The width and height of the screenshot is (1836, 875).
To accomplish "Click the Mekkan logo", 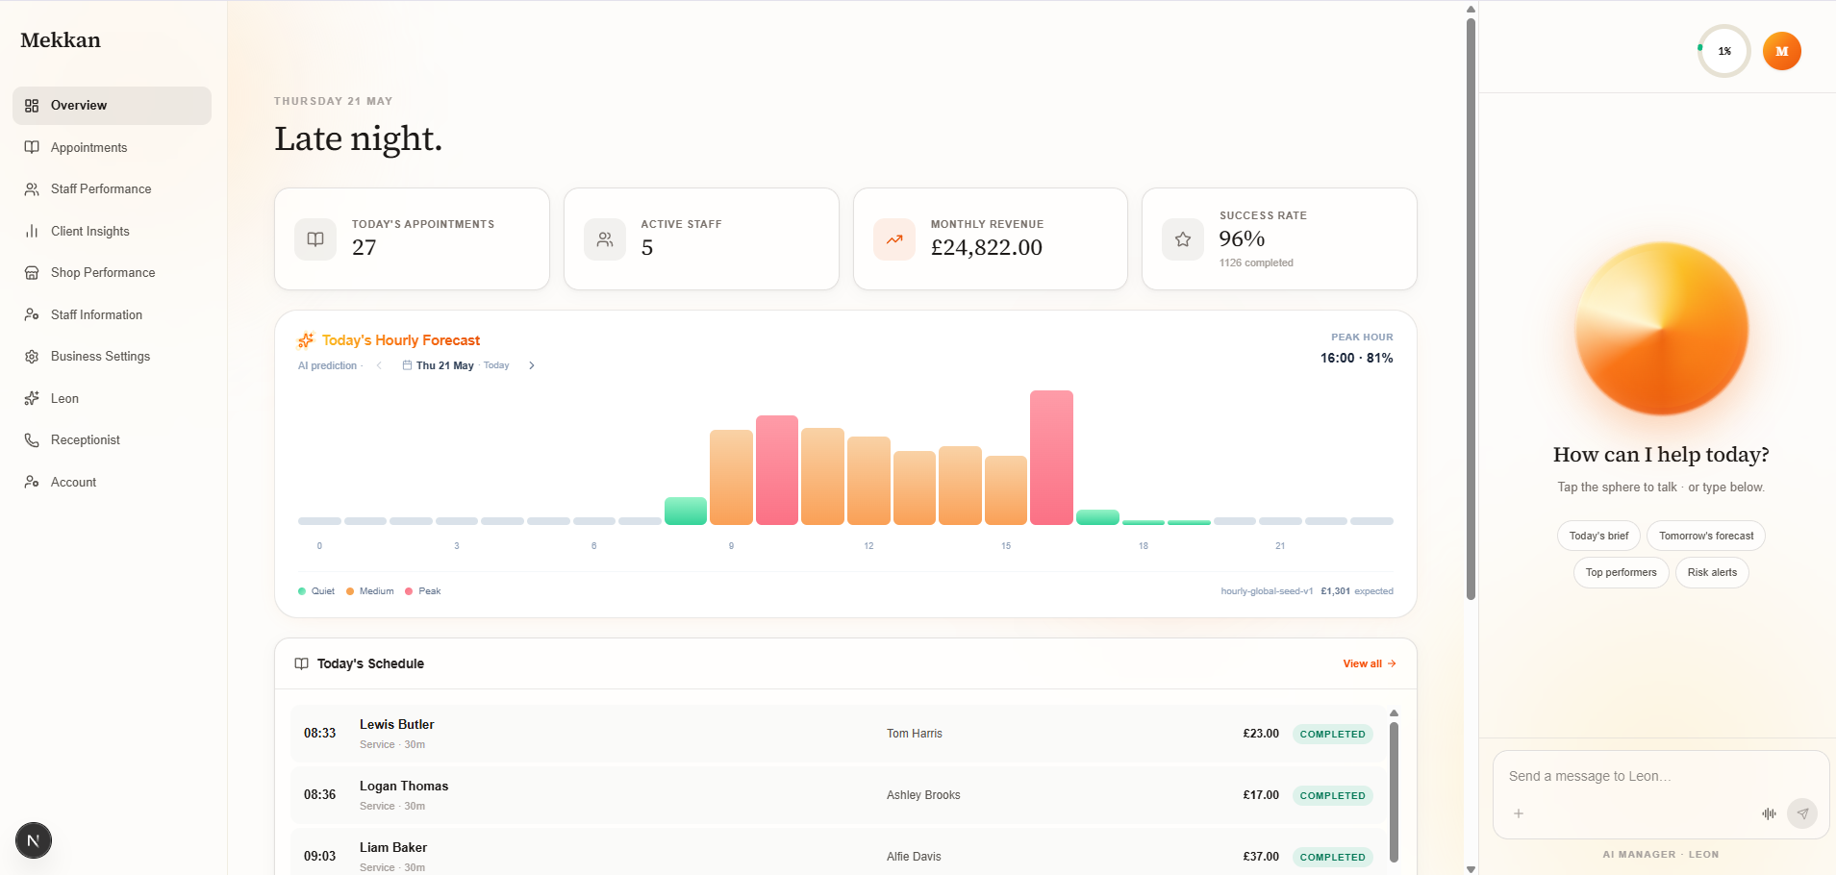I will (61, 40).
